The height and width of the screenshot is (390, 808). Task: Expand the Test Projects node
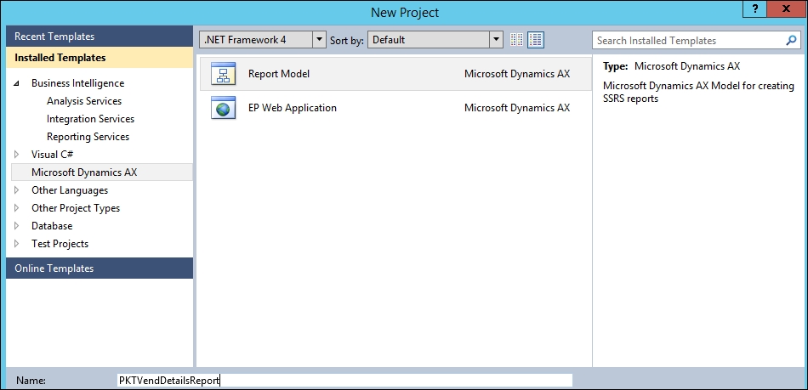pyautogui.click(x=17, y=244)
